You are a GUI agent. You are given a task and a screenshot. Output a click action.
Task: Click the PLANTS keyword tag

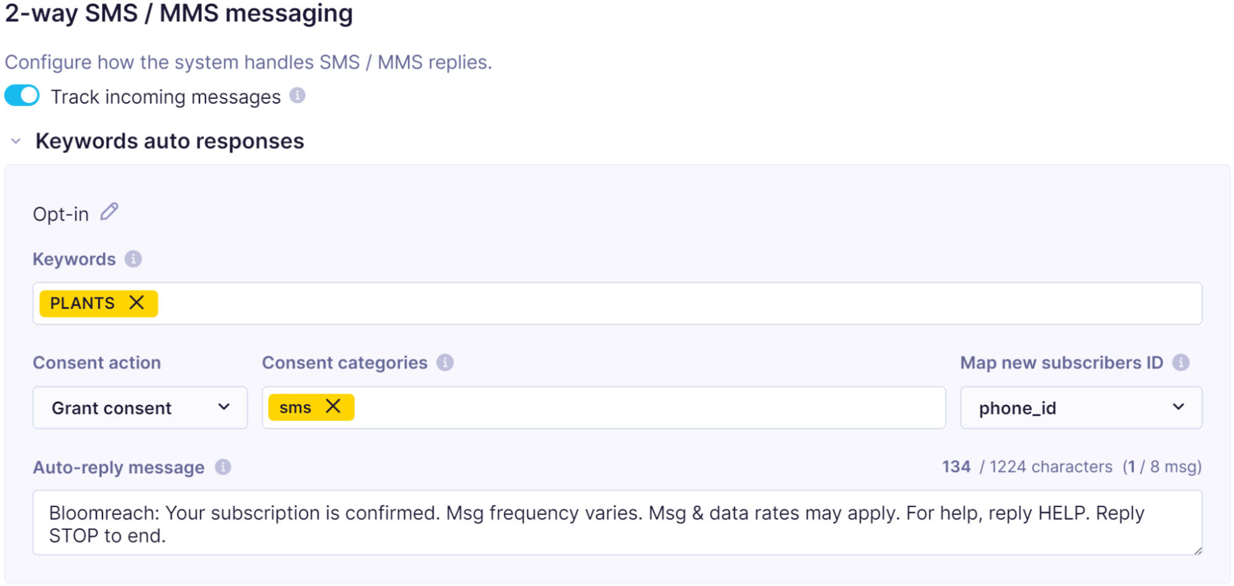[82, 303]
